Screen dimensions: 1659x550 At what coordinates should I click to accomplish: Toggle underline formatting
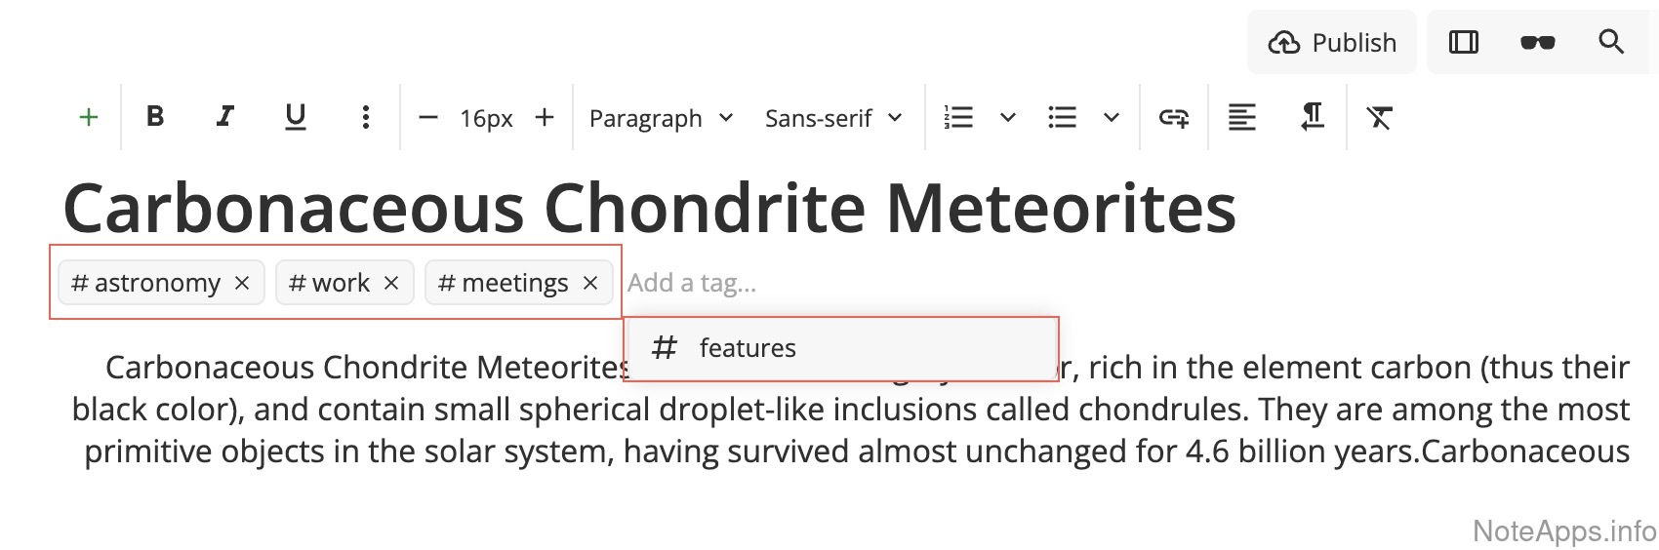click(x=295, y=117)
